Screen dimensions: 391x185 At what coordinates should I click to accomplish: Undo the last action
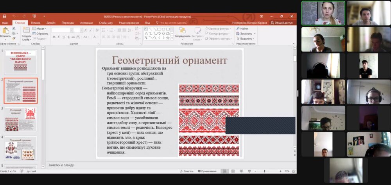14,16
